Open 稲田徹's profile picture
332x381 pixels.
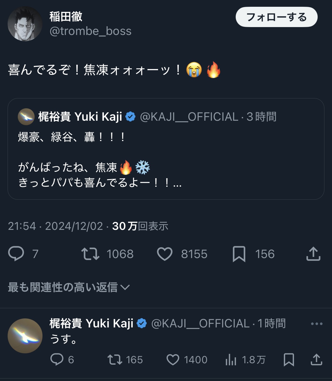click(x=25, y=24)
